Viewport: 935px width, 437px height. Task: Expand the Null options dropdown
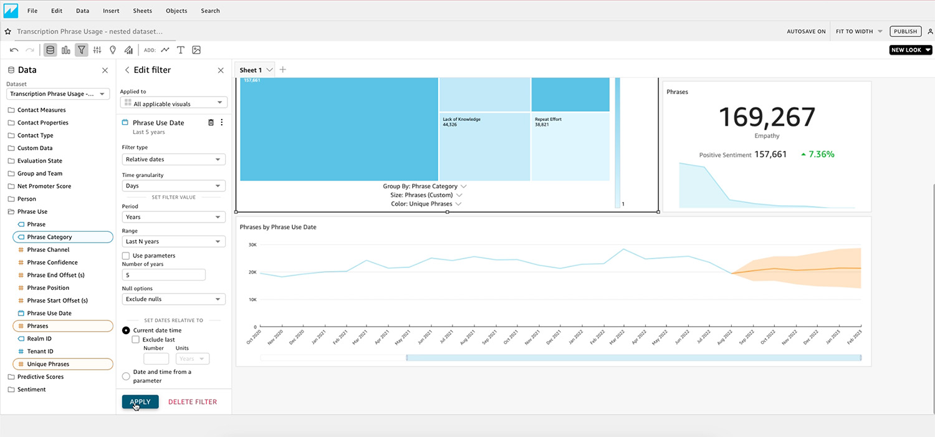click(173, 299)
